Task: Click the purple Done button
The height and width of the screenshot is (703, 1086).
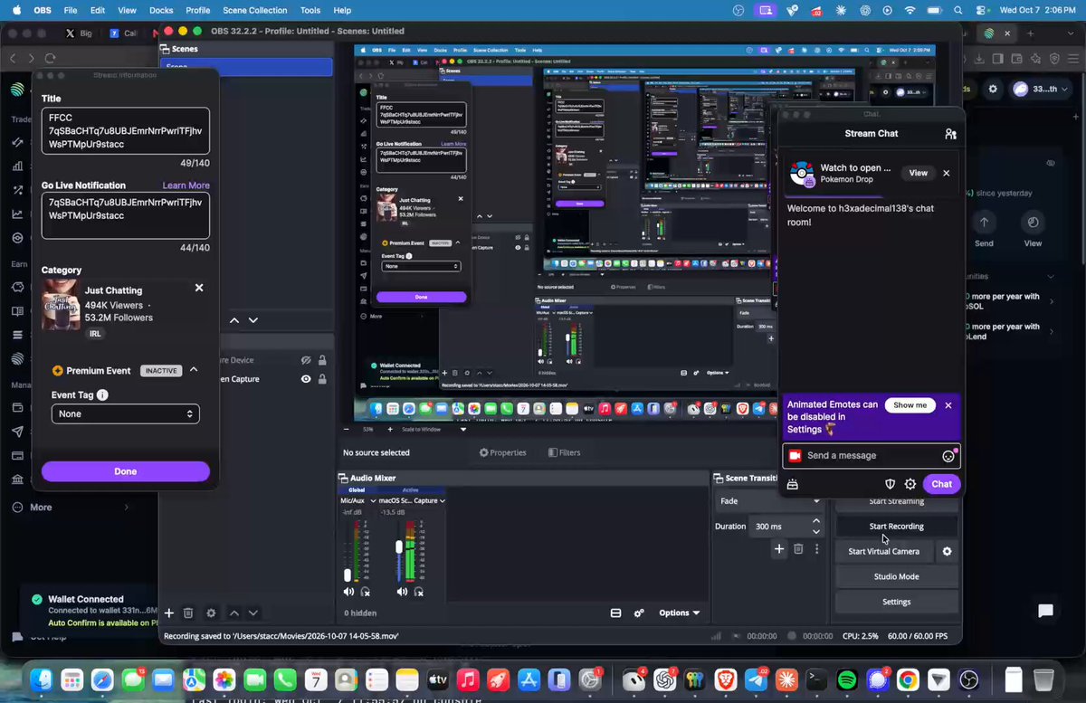Action: [126, 471]
